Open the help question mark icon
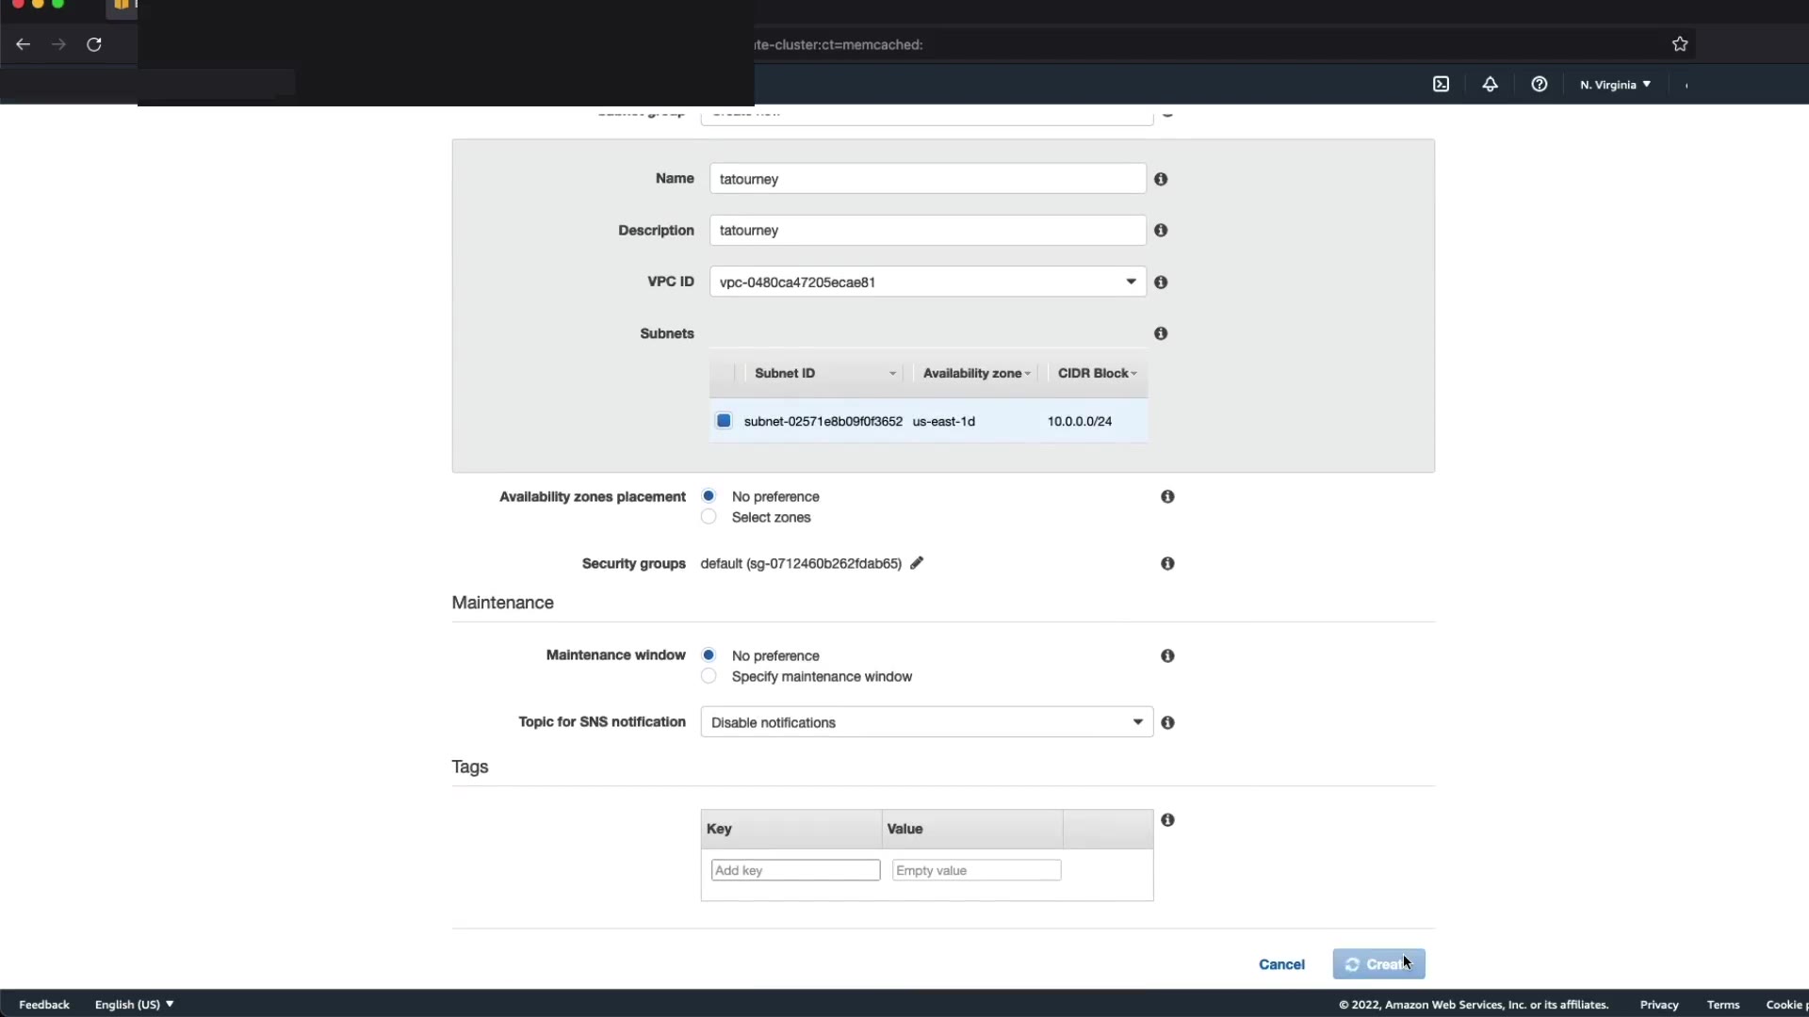Image resolution: width=1809 pixels, height=1017 pixels. pos(1539,85)
